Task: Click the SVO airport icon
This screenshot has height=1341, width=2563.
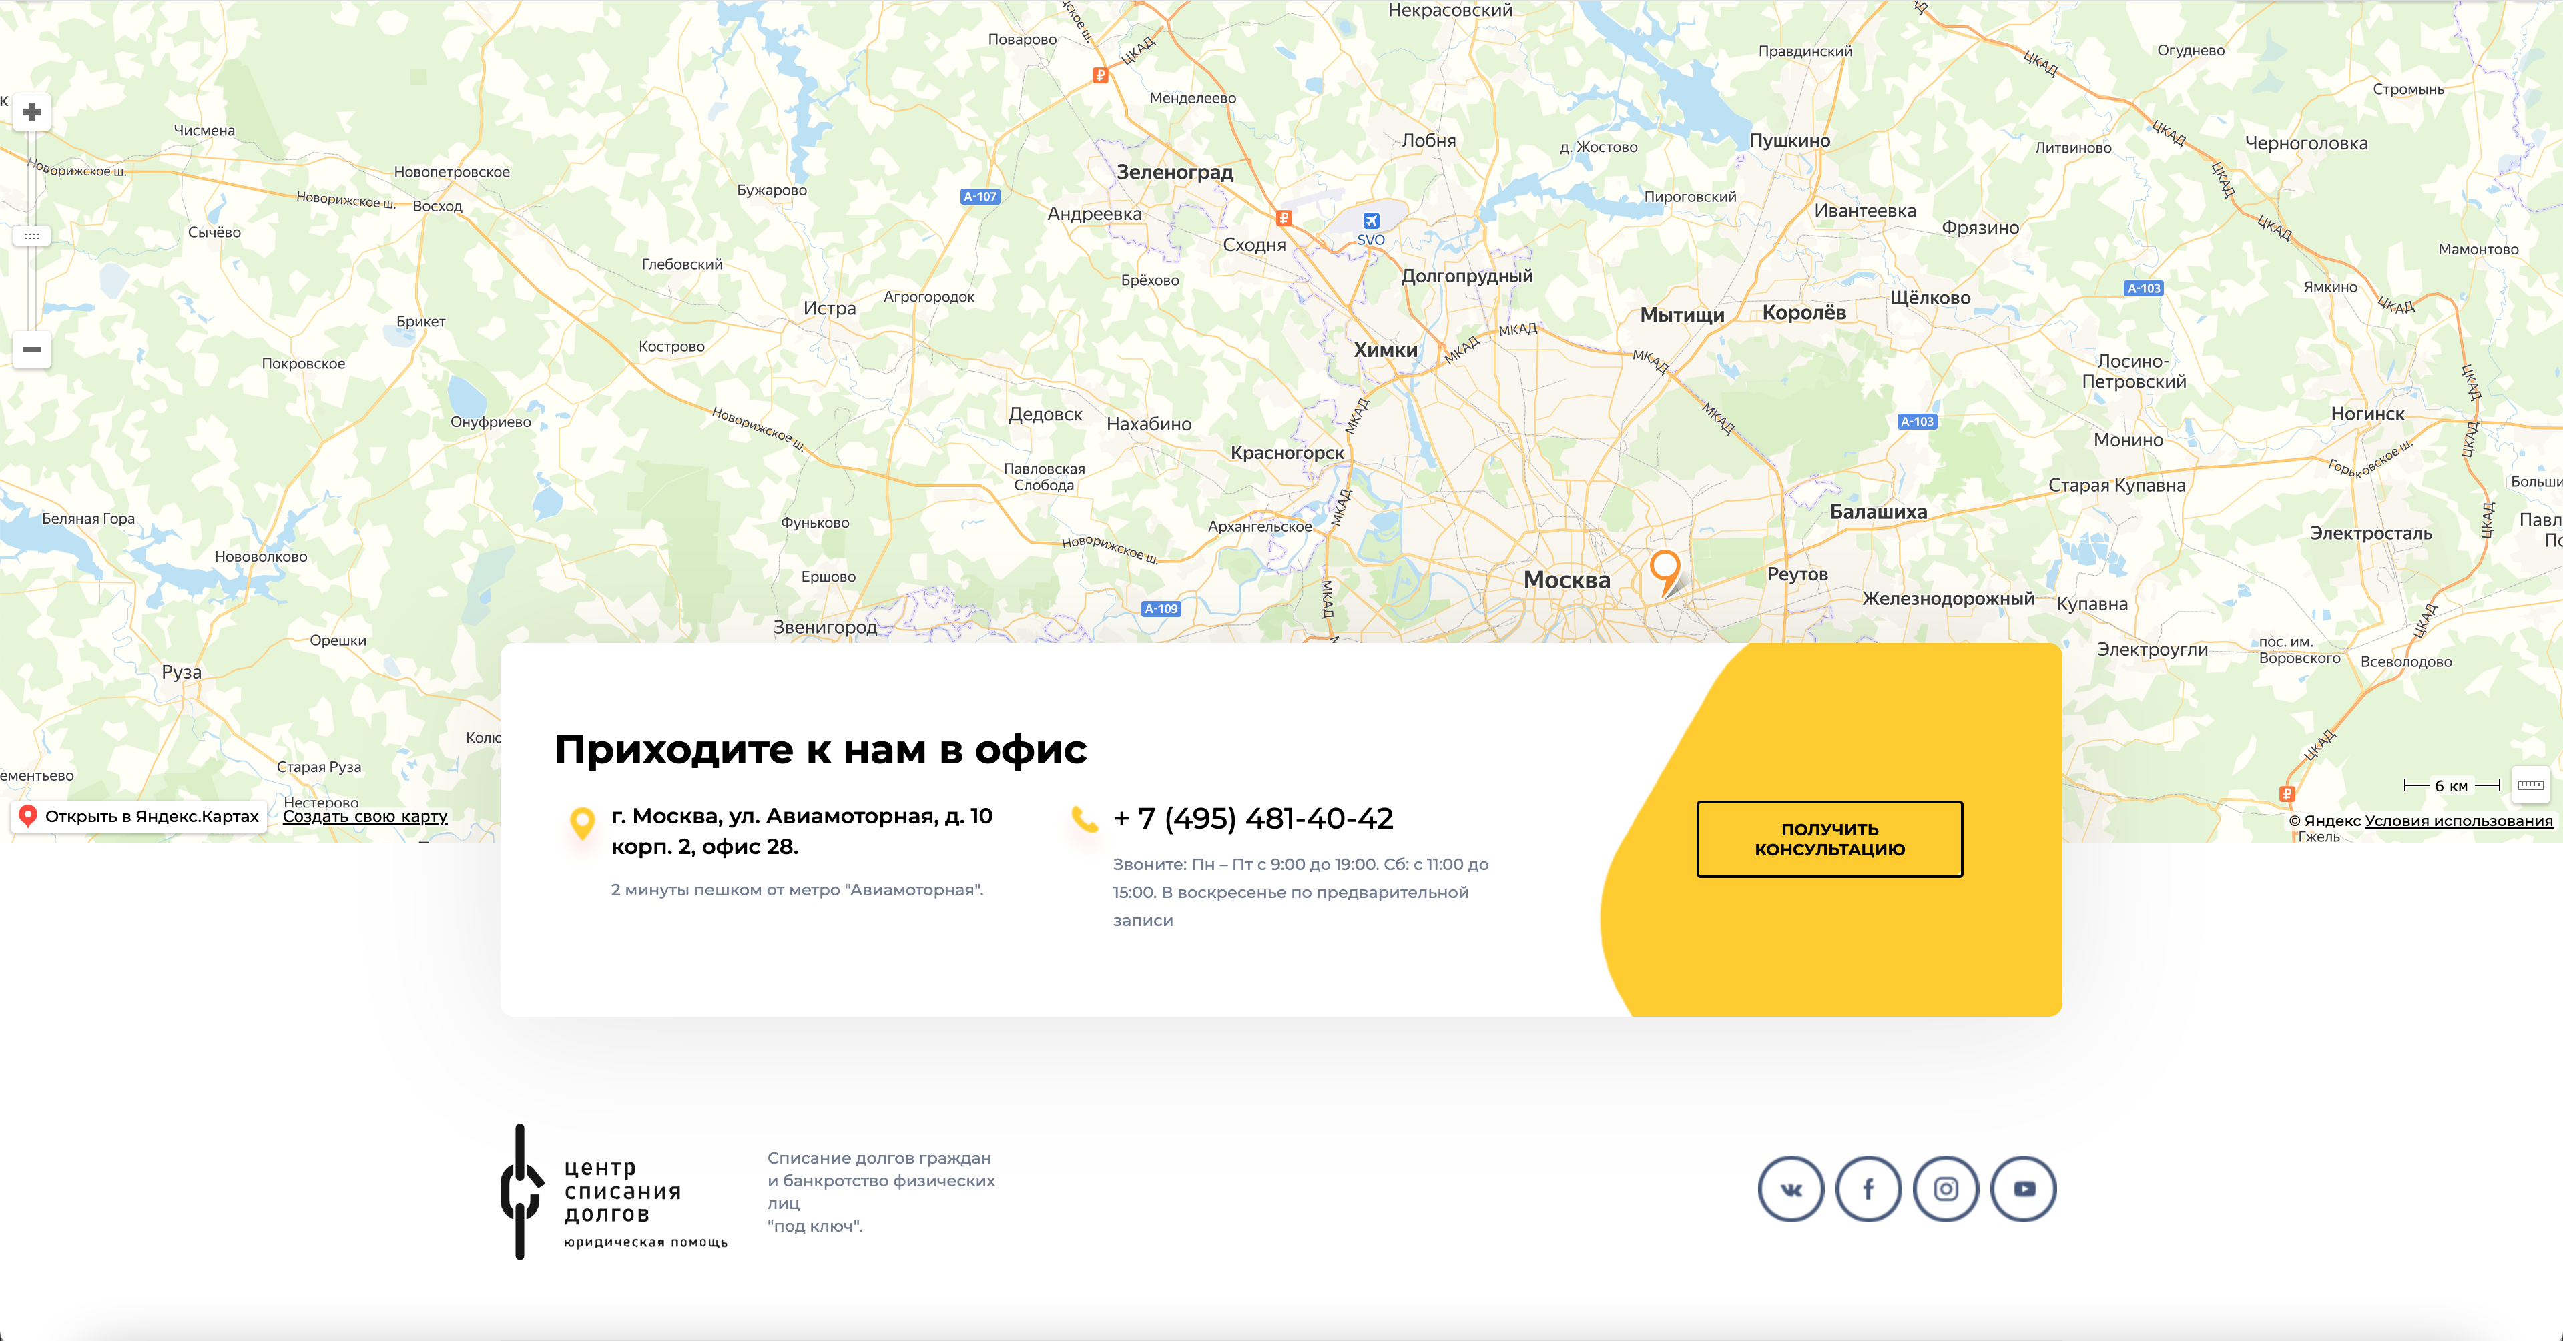Action: 1371,221
